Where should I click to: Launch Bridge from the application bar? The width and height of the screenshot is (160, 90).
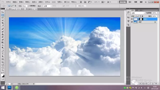81,2
